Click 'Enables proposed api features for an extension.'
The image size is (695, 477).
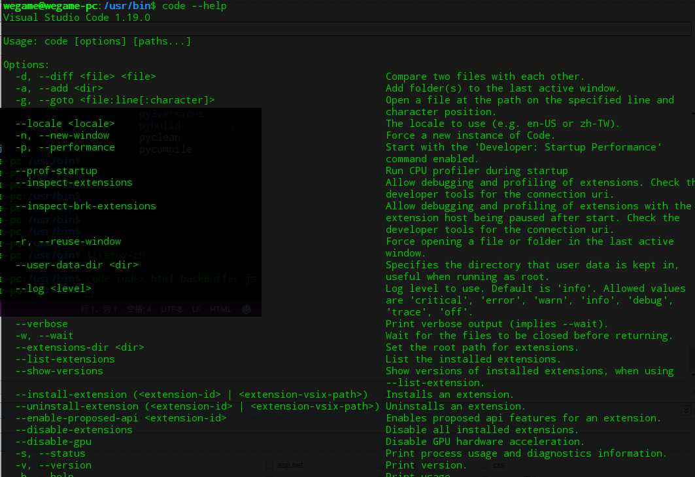(524, 418)
